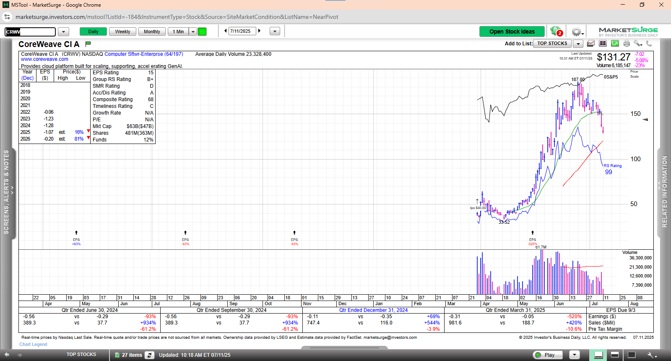
Task: Select the full panel layout icon
Action: pyautogui.click(x=631, y=355)
